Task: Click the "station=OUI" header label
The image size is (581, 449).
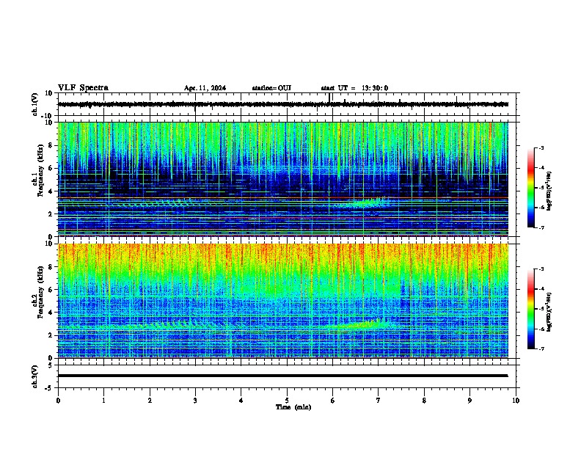Action: click(x=271, y=88)
